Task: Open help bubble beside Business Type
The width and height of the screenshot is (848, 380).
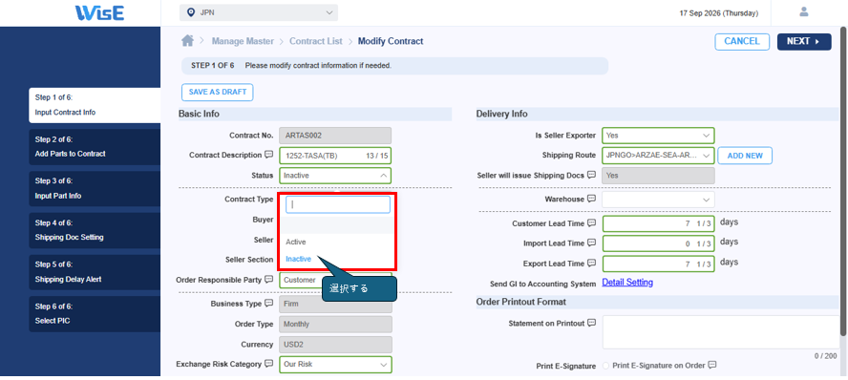Action: coord(268,304)
